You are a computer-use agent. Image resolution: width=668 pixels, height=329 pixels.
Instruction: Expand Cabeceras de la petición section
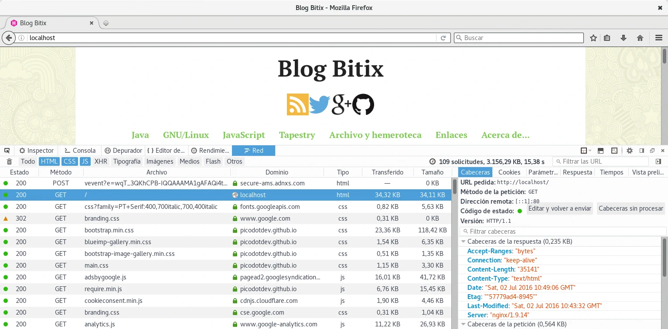(463, 324)
